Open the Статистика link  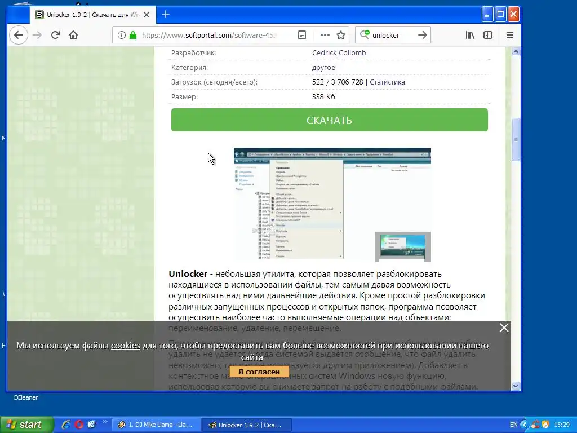pos(387,82)
